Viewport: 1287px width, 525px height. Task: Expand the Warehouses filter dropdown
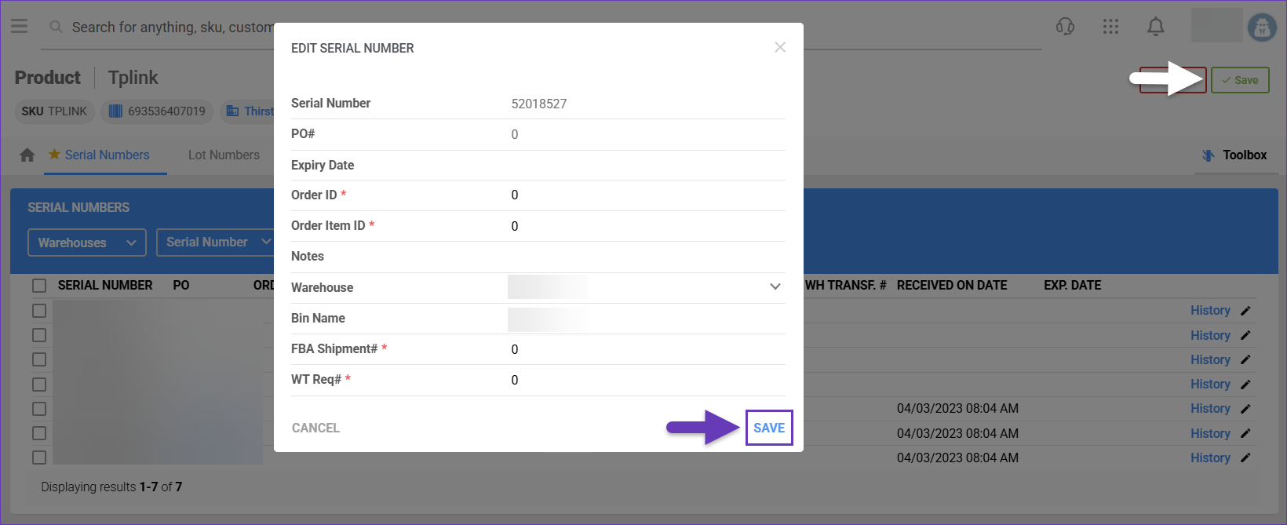tap(86, 242)
